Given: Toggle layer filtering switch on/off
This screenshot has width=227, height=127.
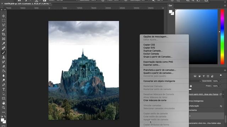Looking at the screenshot, I should point(221,75).
